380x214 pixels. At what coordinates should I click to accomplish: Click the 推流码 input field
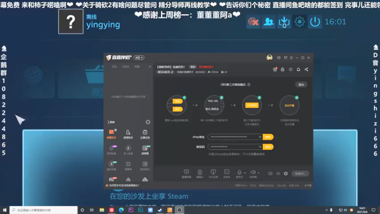click(x=235, y=147)
